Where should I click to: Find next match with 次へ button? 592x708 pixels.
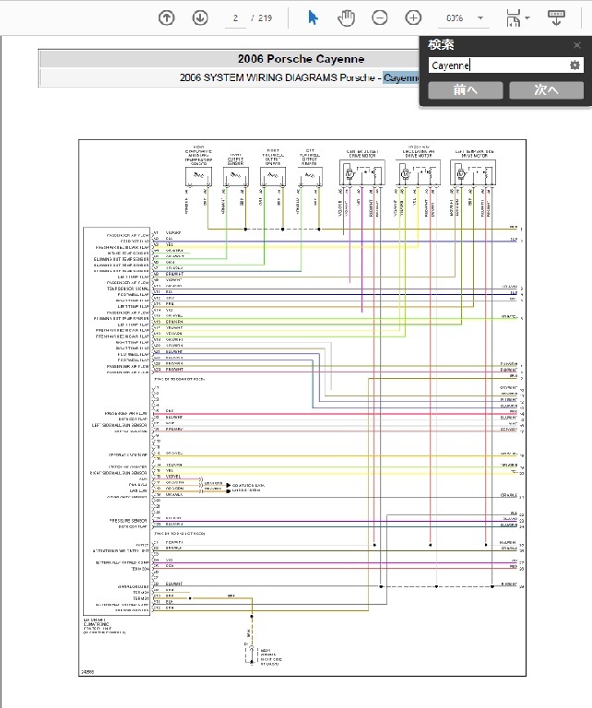[547, 90]
